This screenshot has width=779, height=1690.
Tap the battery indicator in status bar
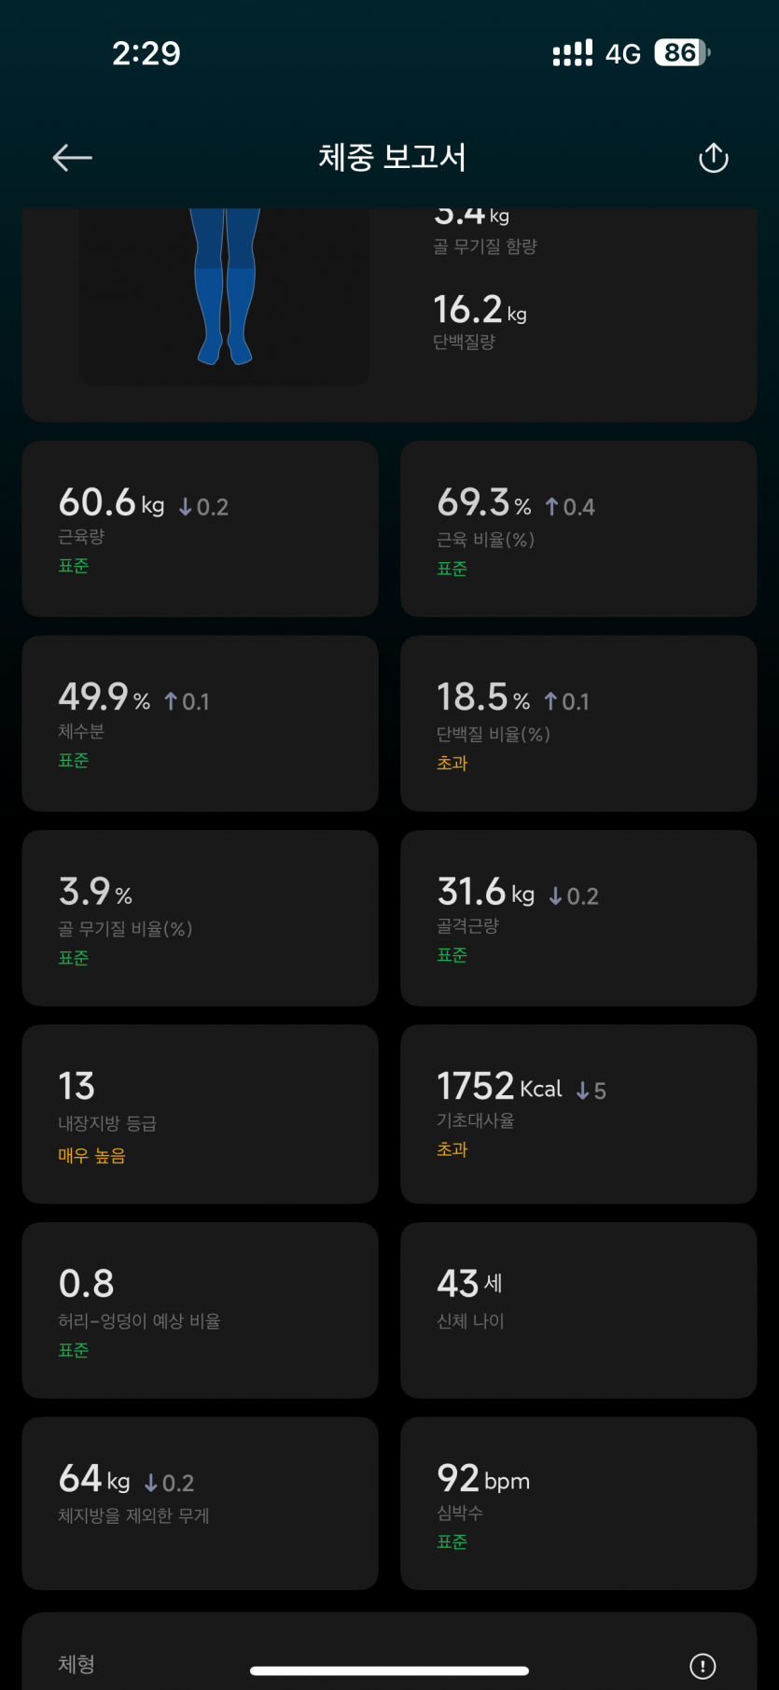(682, 53)
